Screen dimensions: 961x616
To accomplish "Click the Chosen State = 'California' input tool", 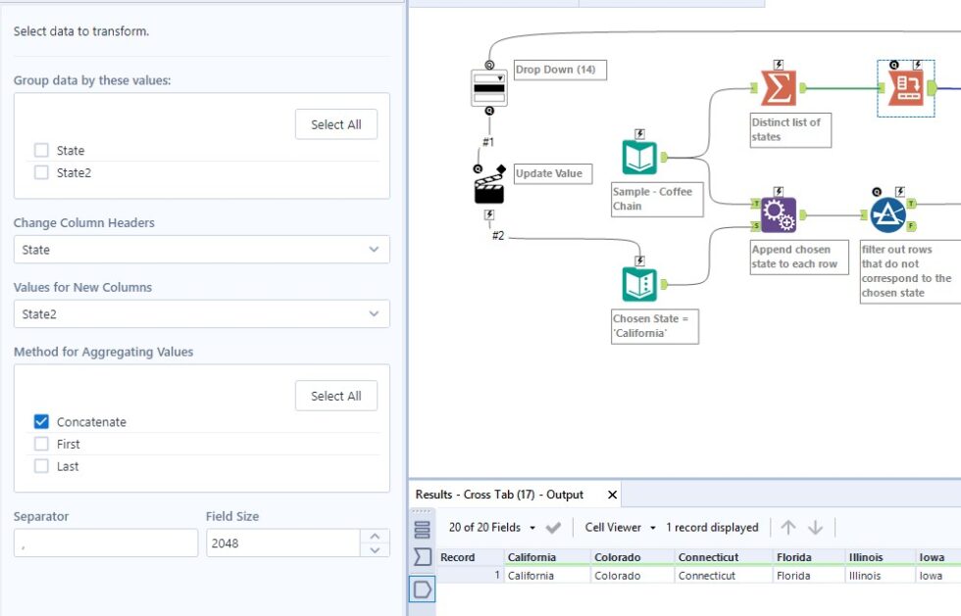I will [639, 283].
